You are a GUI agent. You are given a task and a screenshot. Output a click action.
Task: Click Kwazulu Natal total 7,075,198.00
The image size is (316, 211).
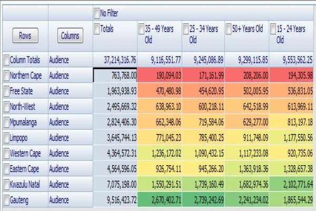115,184
